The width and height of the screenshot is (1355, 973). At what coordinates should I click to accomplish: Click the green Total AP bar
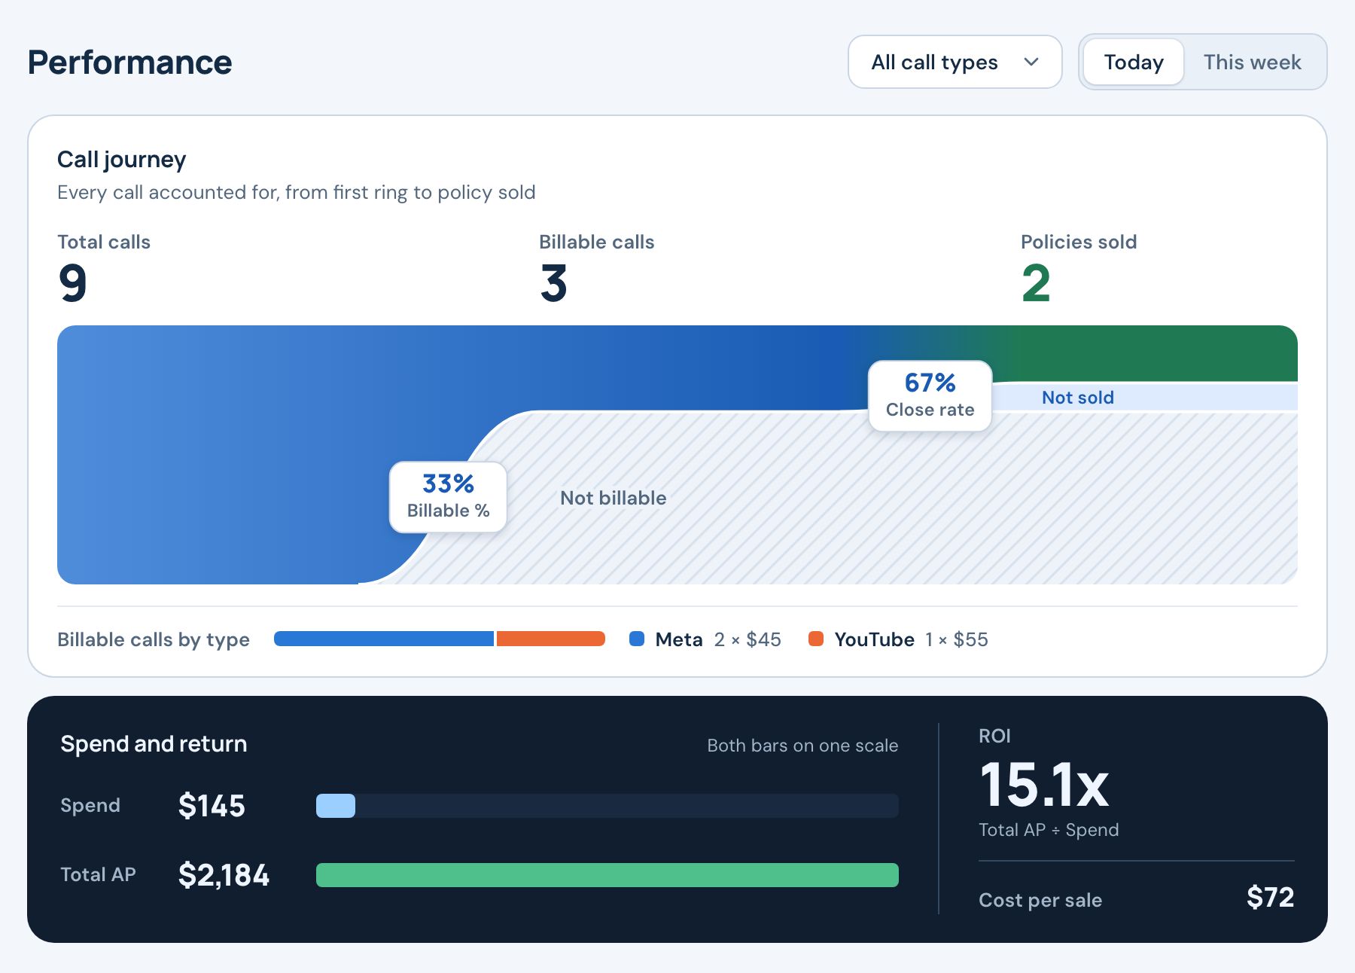click(607, 875)
